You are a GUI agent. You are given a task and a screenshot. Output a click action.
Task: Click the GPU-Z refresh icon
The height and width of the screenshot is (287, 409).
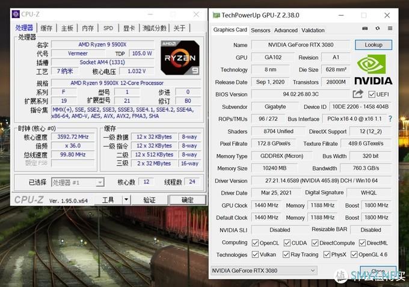pyautogui.click(x=378, y=28)
